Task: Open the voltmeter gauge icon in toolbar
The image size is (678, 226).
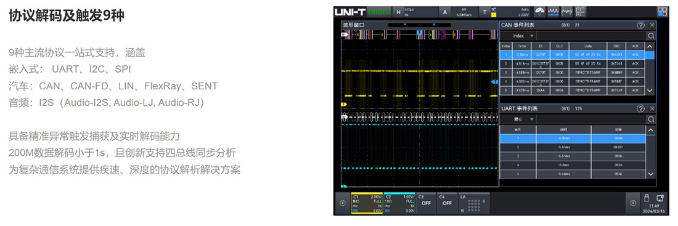Action: coord(539,12)
